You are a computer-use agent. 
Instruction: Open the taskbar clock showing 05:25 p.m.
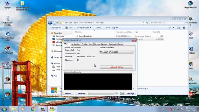pos(190,109)
